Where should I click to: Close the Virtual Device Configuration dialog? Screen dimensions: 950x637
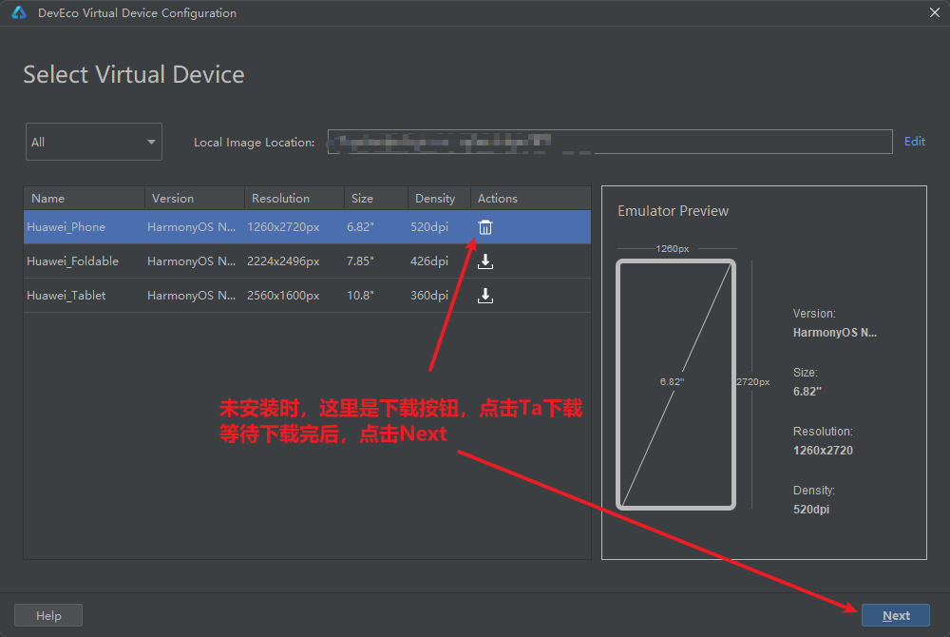pos(934,13)
